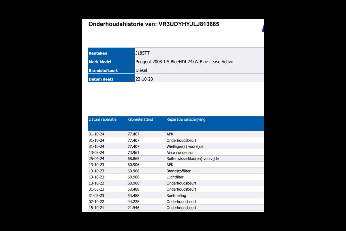Click the Airco condensor repair entry
This screenshot has width=346, height=231.
tap(180, 152)
